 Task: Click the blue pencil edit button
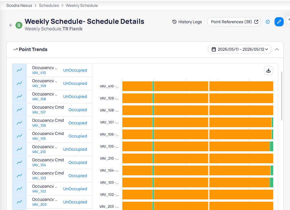click(279, 22)
